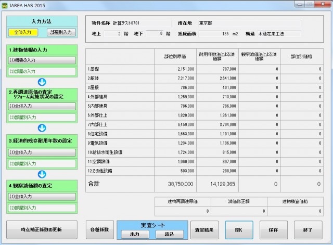Select the 9.電気設備 row label
The height and width of the screenshot is (245, 333).
[x=97, y=143]
